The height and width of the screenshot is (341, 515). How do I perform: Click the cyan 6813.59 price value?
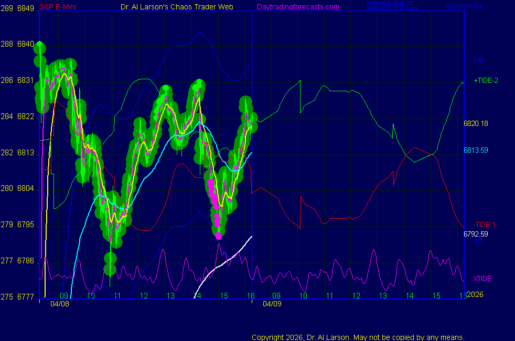476,150
